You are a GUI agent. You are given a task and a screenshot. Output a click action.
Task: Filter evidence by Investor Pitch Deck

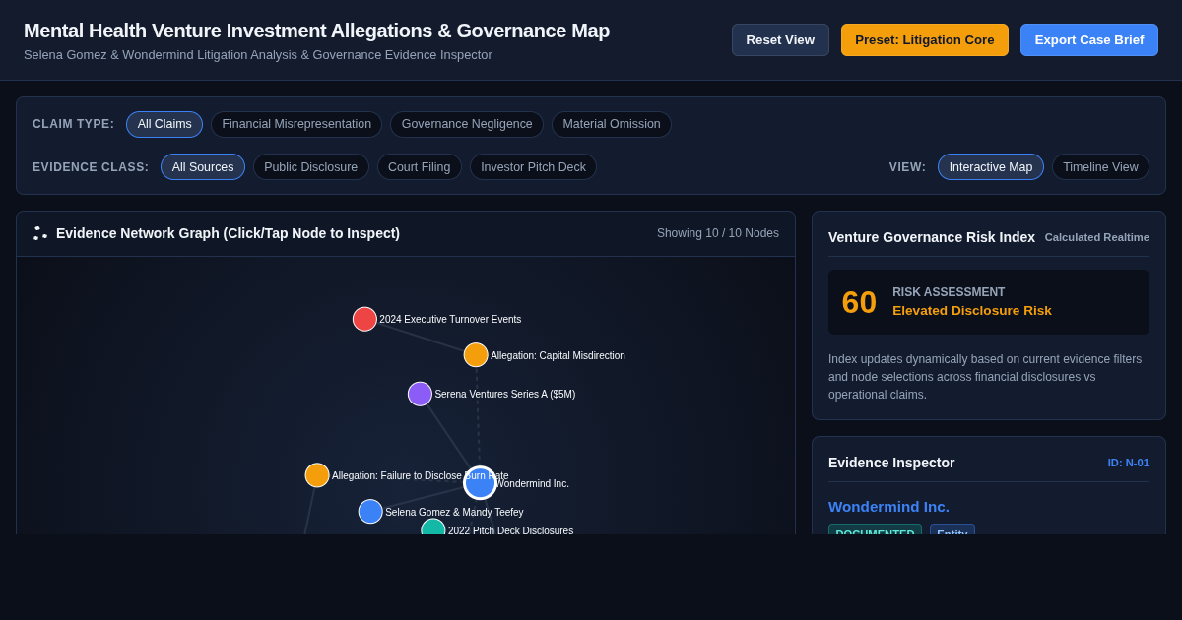533,167
